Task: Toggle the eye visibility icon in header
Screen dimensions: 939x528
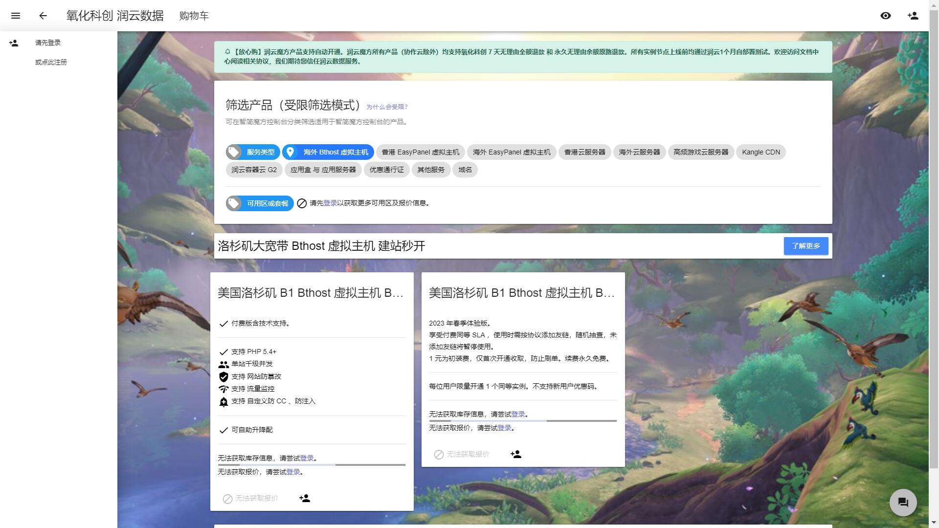Action: click(886, 16)
